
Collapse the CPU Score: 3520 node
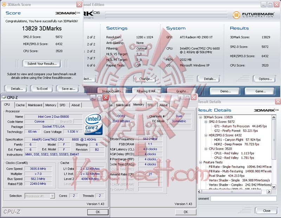pos(206,149)
